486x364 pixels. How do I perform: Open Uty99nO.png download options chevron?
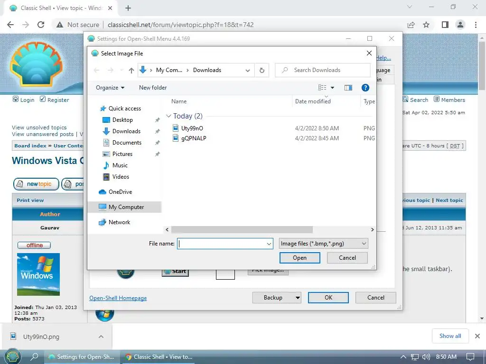click(101, 337)
